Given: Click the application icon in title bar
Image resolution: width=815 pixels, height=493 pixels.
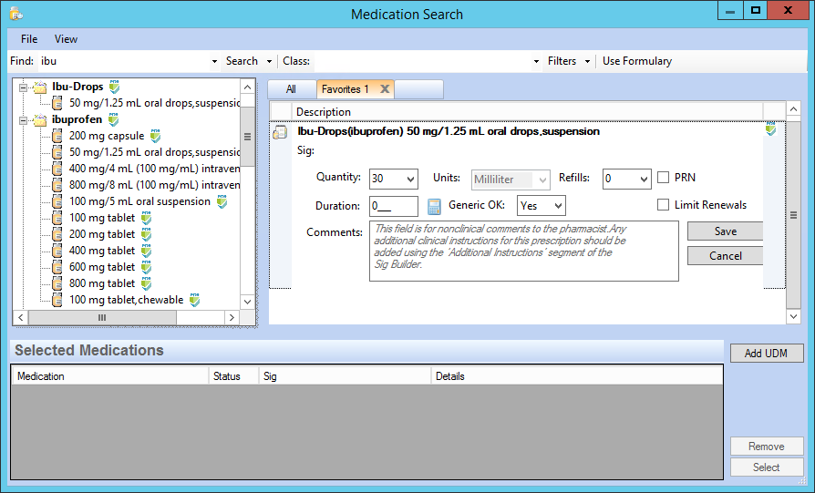Looking at the screenshot, I should (16, 14).
